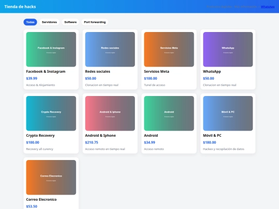
Task: Click the $210.75 price of Android & Iphone
Action: pos(91,142)
